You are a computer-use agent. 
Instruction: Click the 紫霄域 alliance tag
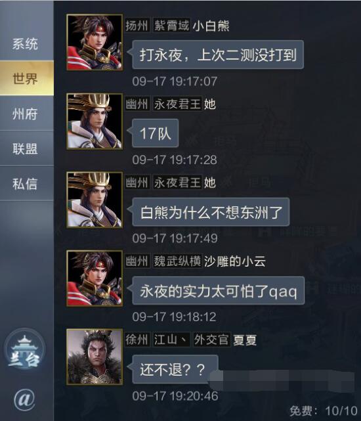click(171, 26)
